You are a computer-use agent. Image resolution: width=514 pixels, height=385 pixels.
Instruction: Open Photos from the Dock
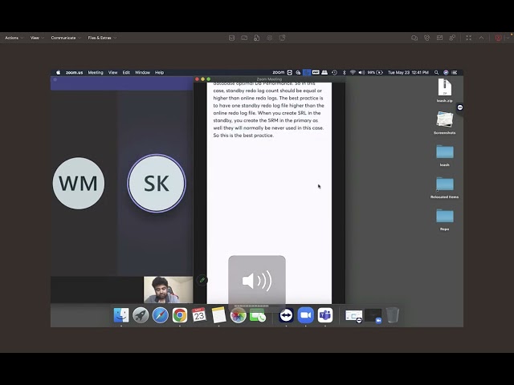tap(238, 315)
